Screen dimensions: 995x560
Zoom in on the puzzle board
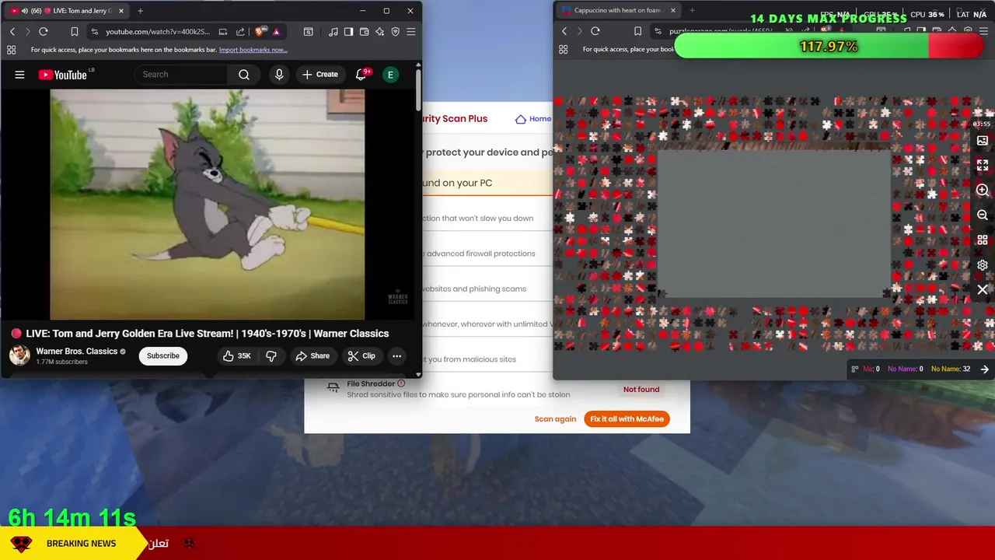tap(983, 191)
